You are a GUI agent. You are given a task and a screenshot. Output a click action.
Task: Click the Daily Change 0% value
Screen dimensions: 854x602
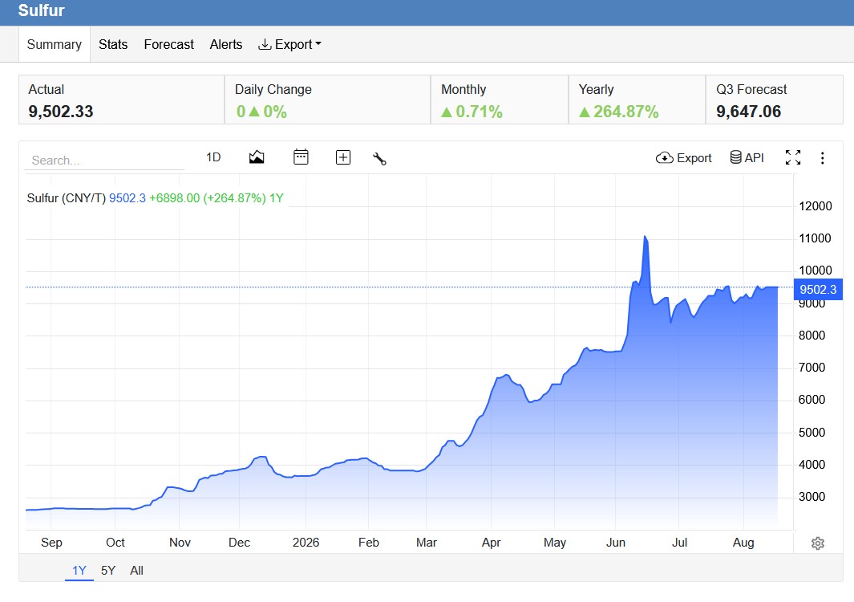(x=261, y=112)
